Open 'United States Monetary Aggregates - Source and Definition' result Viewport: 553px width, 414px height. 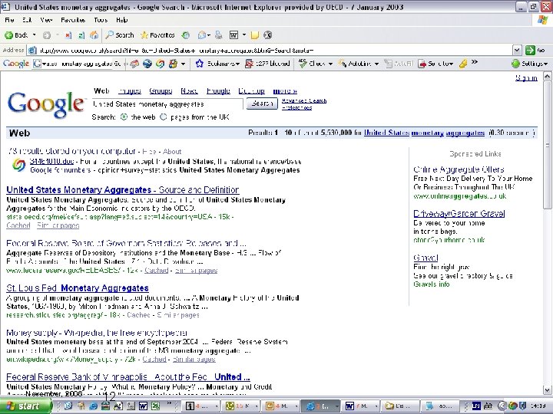123,190
